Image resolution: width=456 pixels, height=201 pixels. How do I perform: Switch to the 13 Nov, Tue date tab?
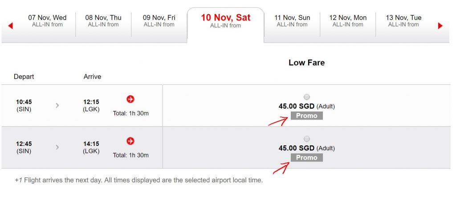(403, 21)
